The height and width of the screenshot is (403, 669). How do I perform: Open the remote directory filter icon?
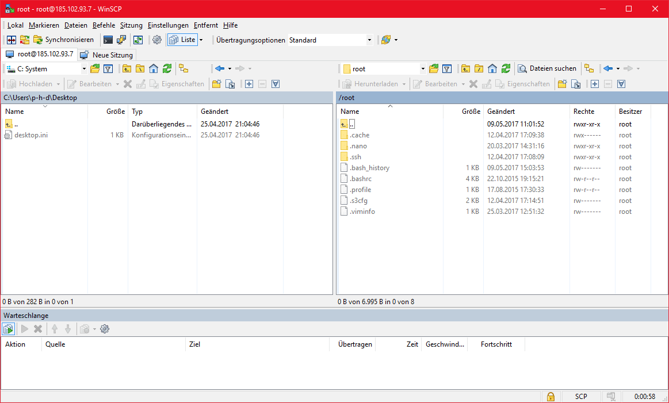(x=447, y=68)
